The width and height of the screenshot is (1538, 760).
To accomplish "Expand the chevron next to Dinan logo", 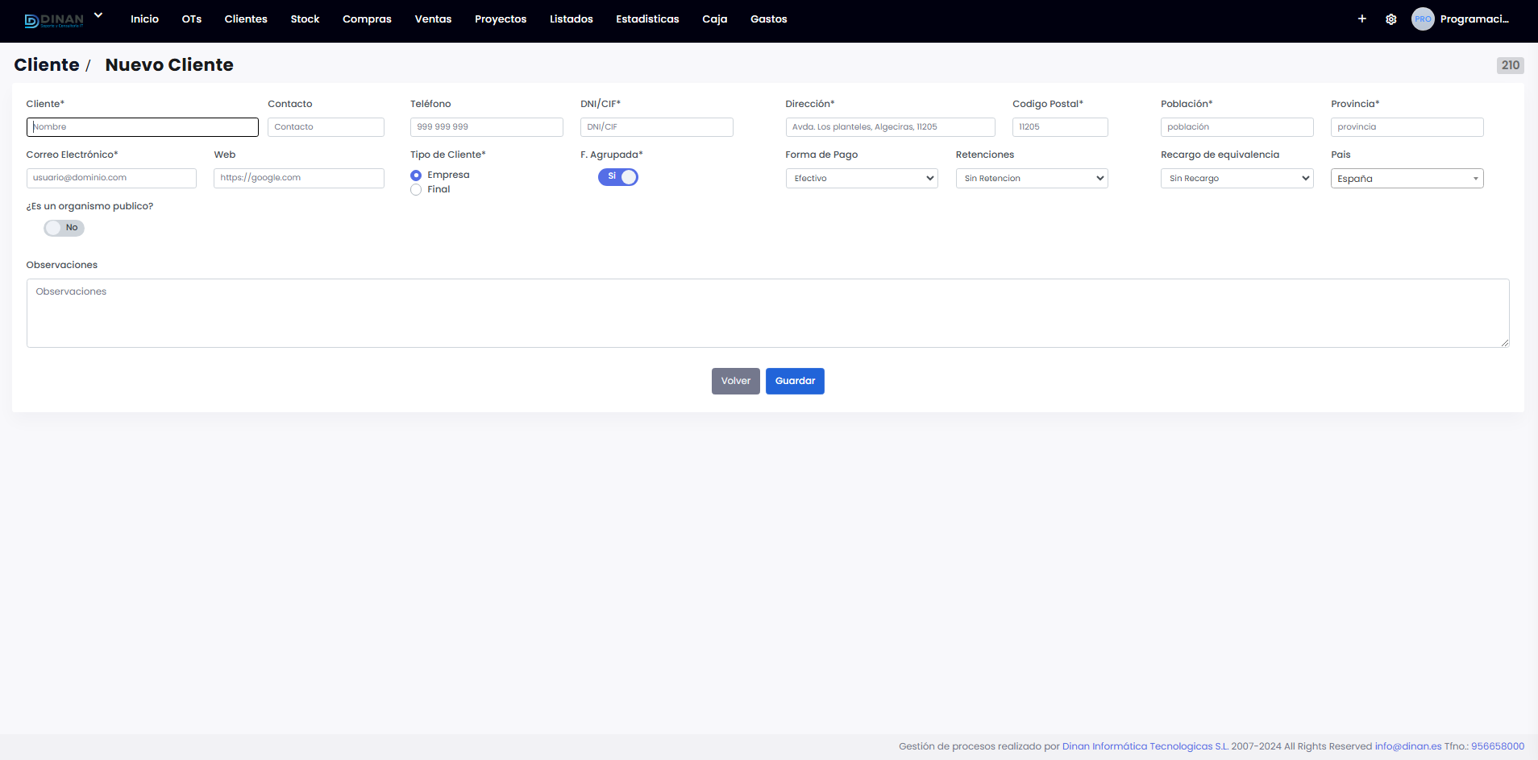I will pos(98,15).
